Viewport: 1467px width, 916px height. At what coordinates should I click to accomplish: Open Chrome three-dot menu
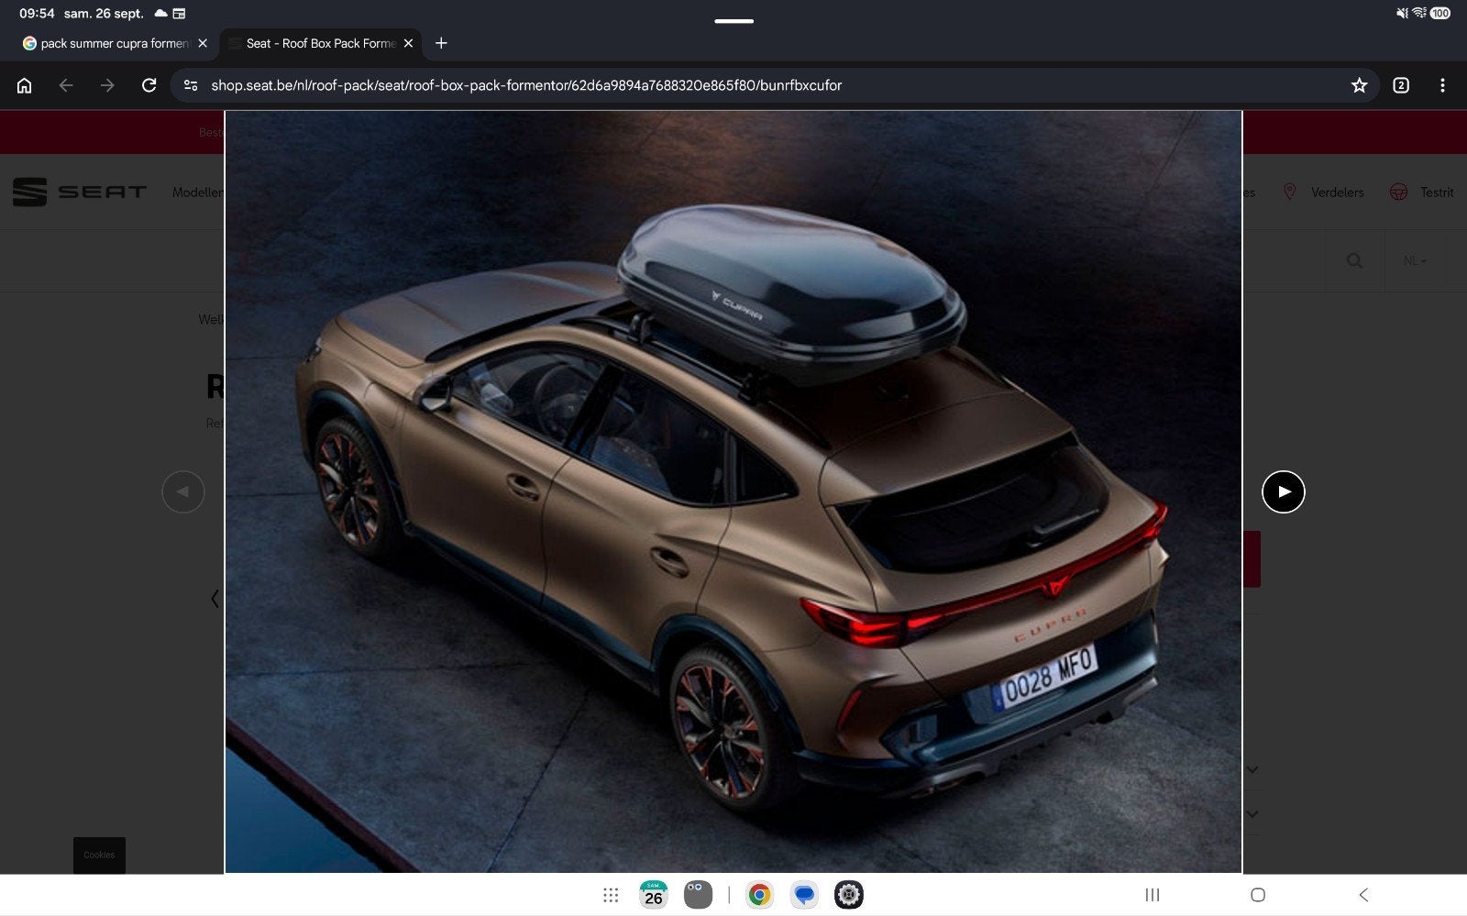point(1442,85)
